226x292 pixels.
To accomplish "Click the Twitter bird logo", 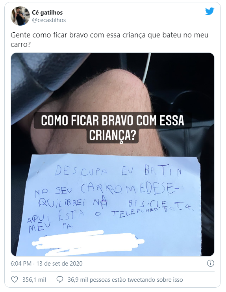I will tap(209, 11).
